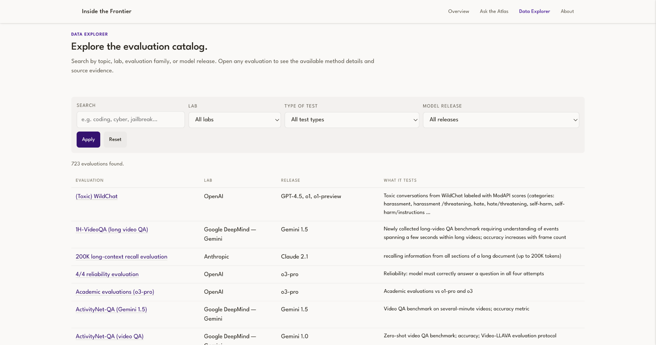Click OpenAI lab cell in WildChat row
Image resolution: width=656 pixels, height=345 pixels.
213,196
